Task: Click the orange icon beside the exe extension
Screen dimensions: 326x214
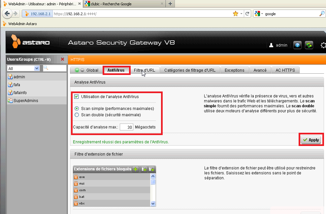Action: pos(76,177)
